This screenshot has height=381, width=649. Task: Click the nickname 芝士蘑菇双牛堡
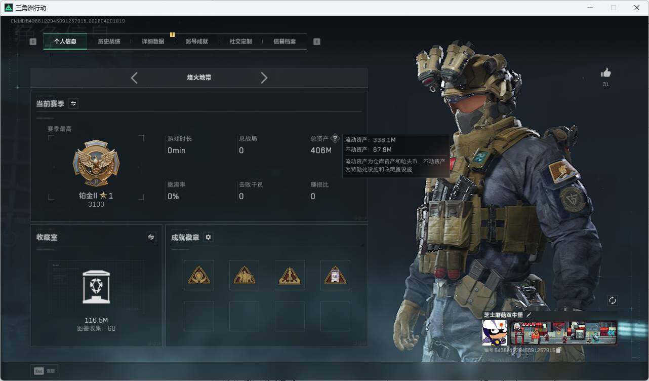(x=503, y=315)
